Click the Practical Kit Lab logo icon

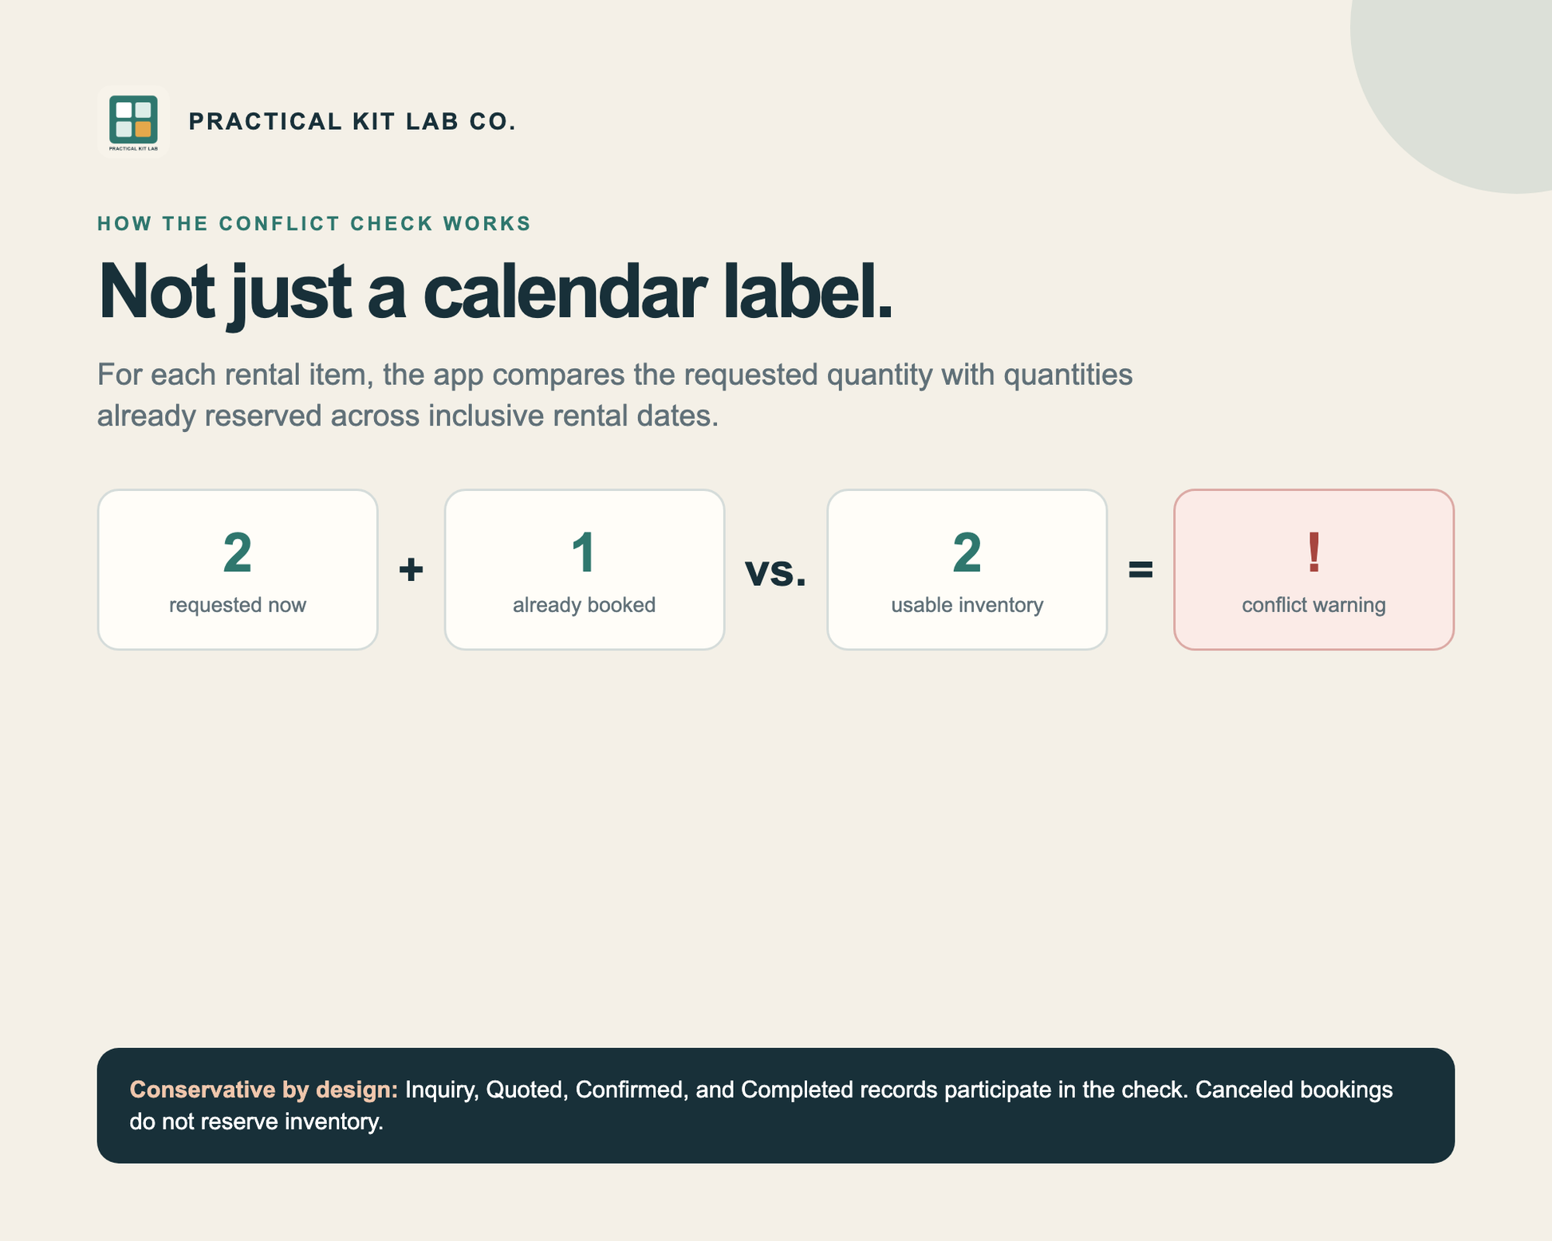pyautogui.click(x=133, y=121)
